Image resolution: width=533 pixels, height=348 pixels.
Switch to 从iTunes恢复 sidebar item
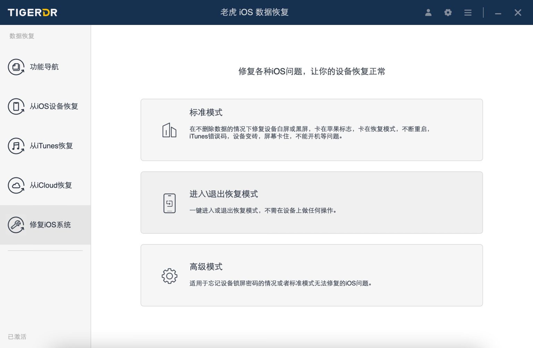coord(51,146)
